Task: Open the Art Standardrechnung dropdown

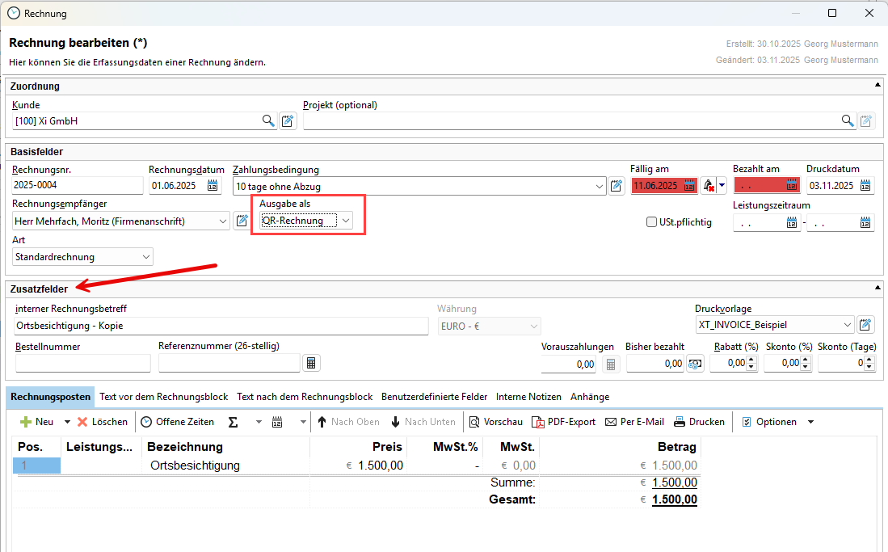Action: pyautogui.click(x=146, y=257)
